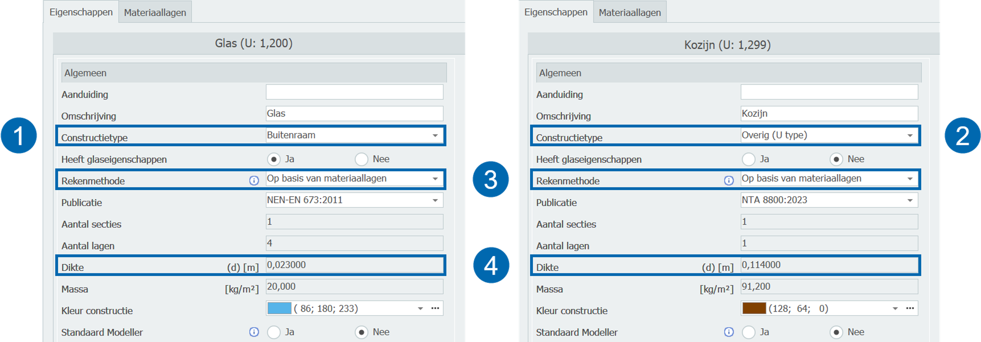The image size is (981, 342).
Task: Set Standaard Modeller to Ja in Glas panel
Action: pos(274,332)
